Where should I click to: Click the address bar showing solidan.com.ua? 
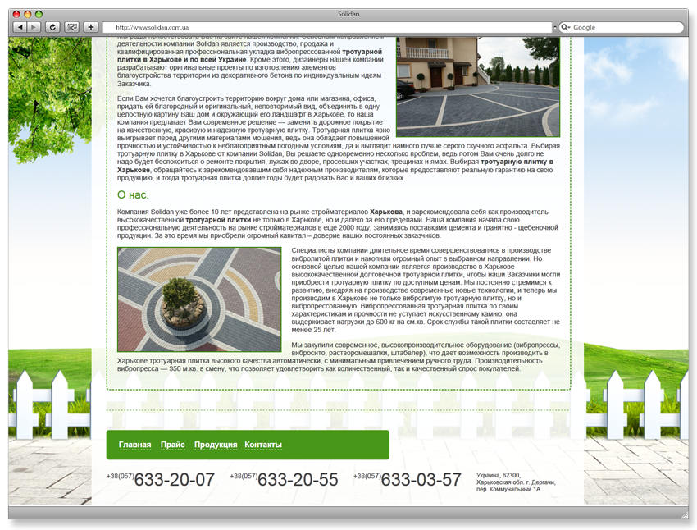(328, 27)
